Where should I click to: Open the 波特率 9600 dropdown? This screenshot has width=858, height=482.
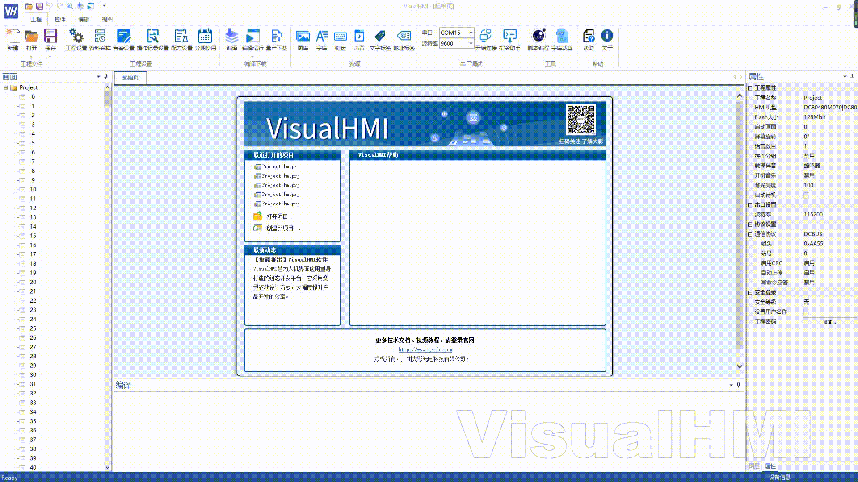471,43
